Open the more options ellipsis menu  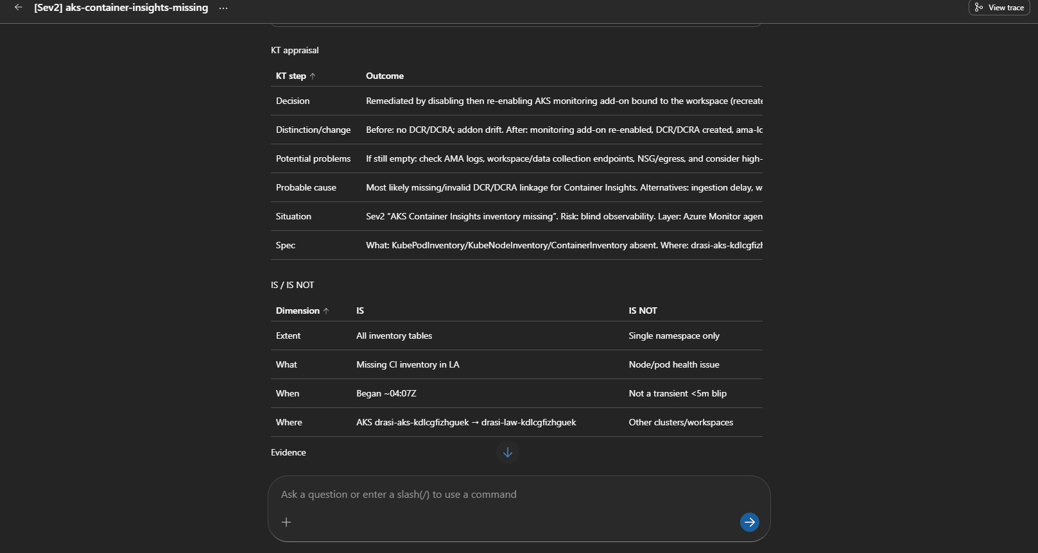[223, 8]
